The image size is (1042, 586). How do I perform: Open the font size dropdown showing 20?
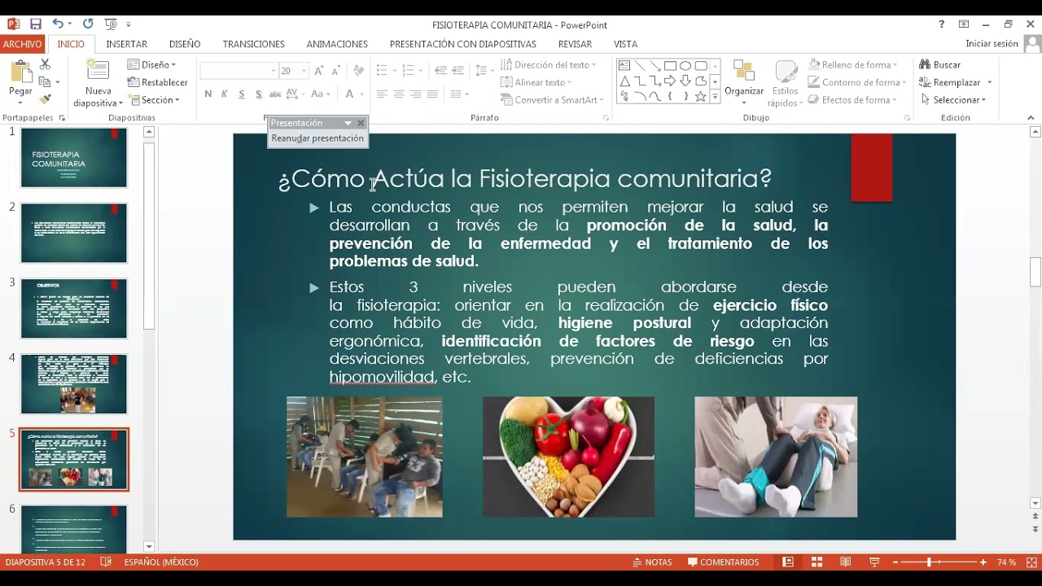tap(304, 72)
